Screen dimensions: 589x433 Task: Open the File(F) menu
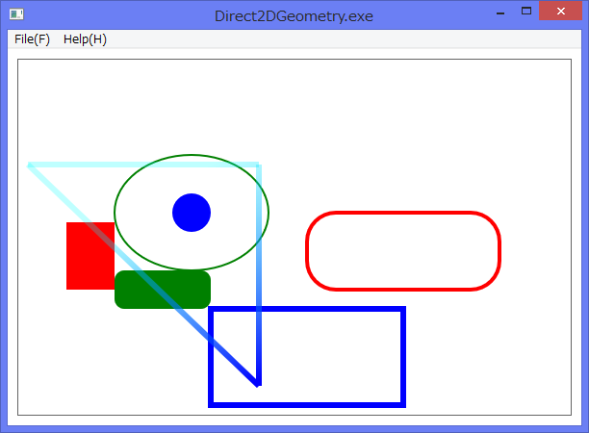[x=32, y=39]
